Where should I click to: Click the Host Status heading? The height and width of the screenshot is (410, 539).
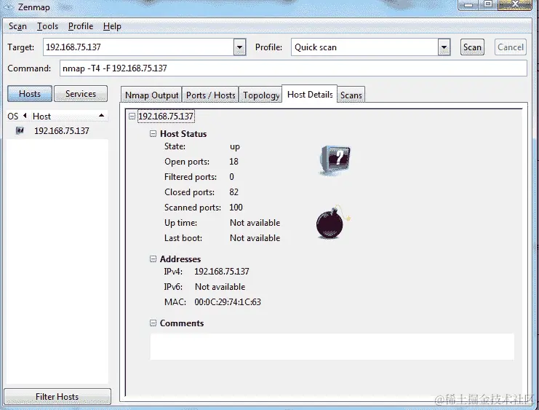click(183, 134)
